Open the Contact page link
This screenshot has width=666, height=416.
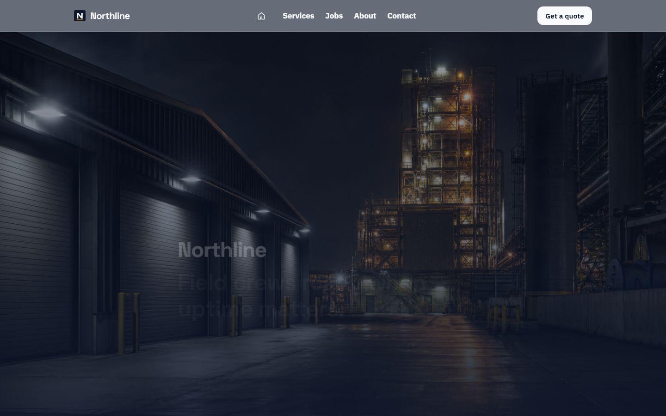coord(401,16)
